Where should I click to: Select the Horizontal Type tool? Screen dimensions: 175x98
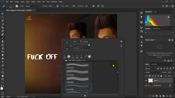pyautogui.click(x=2, y=62)
